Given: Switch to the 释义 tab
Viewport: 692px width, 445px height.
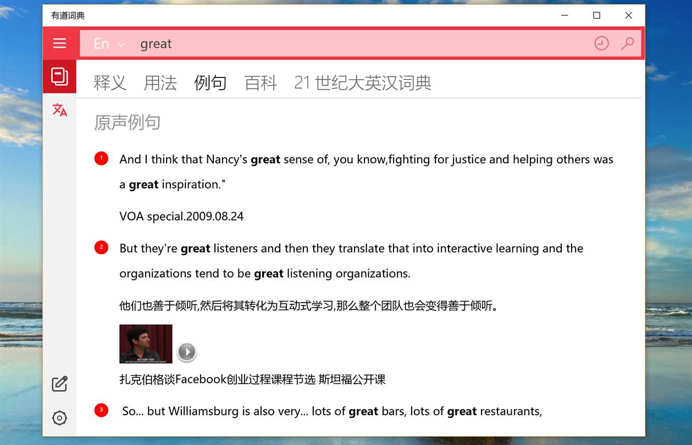Looking at the screenshot, I should (110, 83).
